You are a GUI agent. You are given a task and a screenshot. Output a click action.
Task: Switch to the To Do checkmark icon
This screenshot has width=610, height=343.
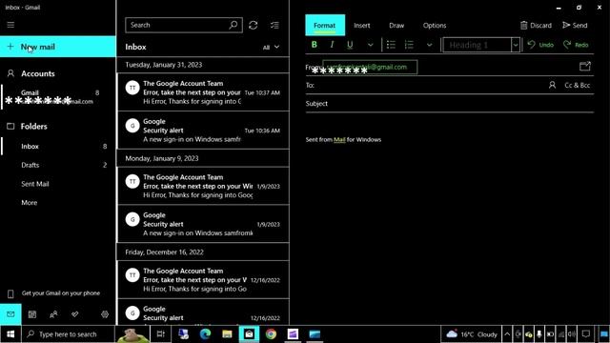[x=74, y=314]
